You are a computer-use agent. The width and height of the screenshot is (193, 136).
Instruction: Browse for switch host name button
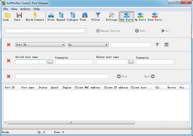(x=50, y=62)
